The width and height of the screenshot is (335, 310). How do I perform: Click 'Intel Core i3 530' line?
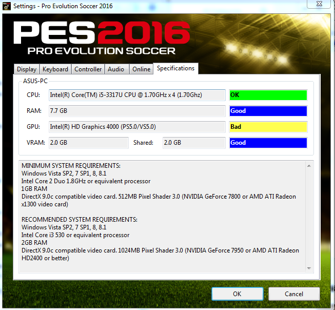[75, 235]
